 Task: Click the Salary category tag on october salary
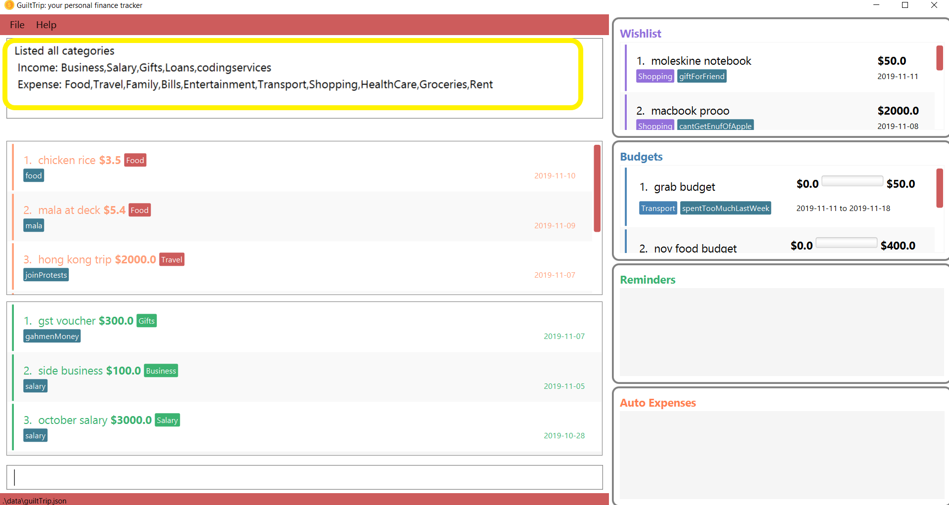(x=167, y=420)
